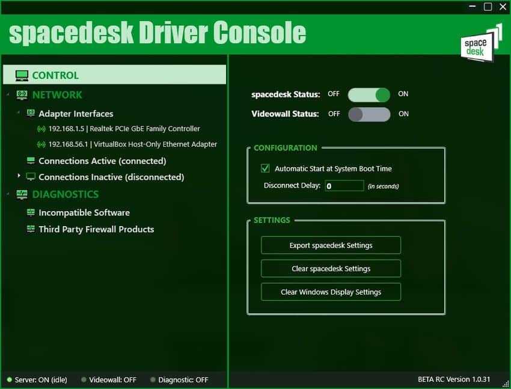The height and width of the screenshot is (389, 511).
Task: Click the (in seconds) label
Action: [384, 186]
